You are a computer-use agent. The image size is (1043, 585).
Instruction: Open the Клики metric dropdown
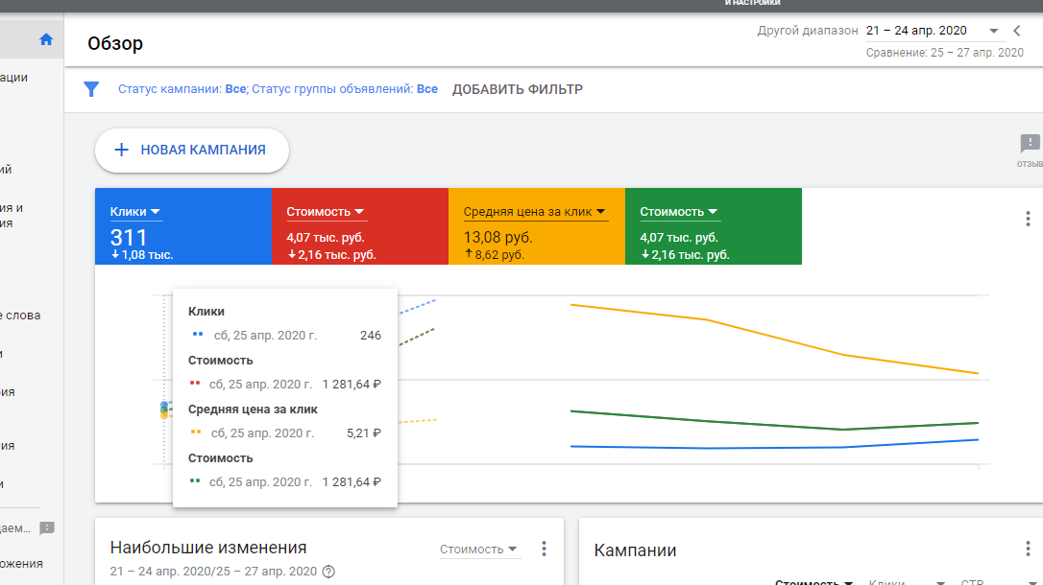[135, 212]
